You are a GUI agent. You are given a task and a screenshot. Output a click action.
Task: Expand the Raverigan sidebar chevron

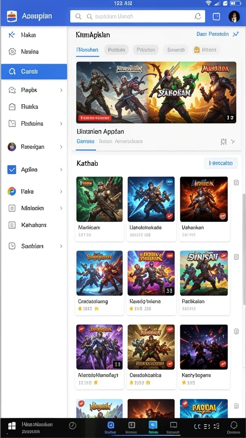[61, 147]
